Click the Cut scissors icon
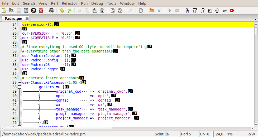The height and width of the screenshot is (137, 258). click(80, 11)
